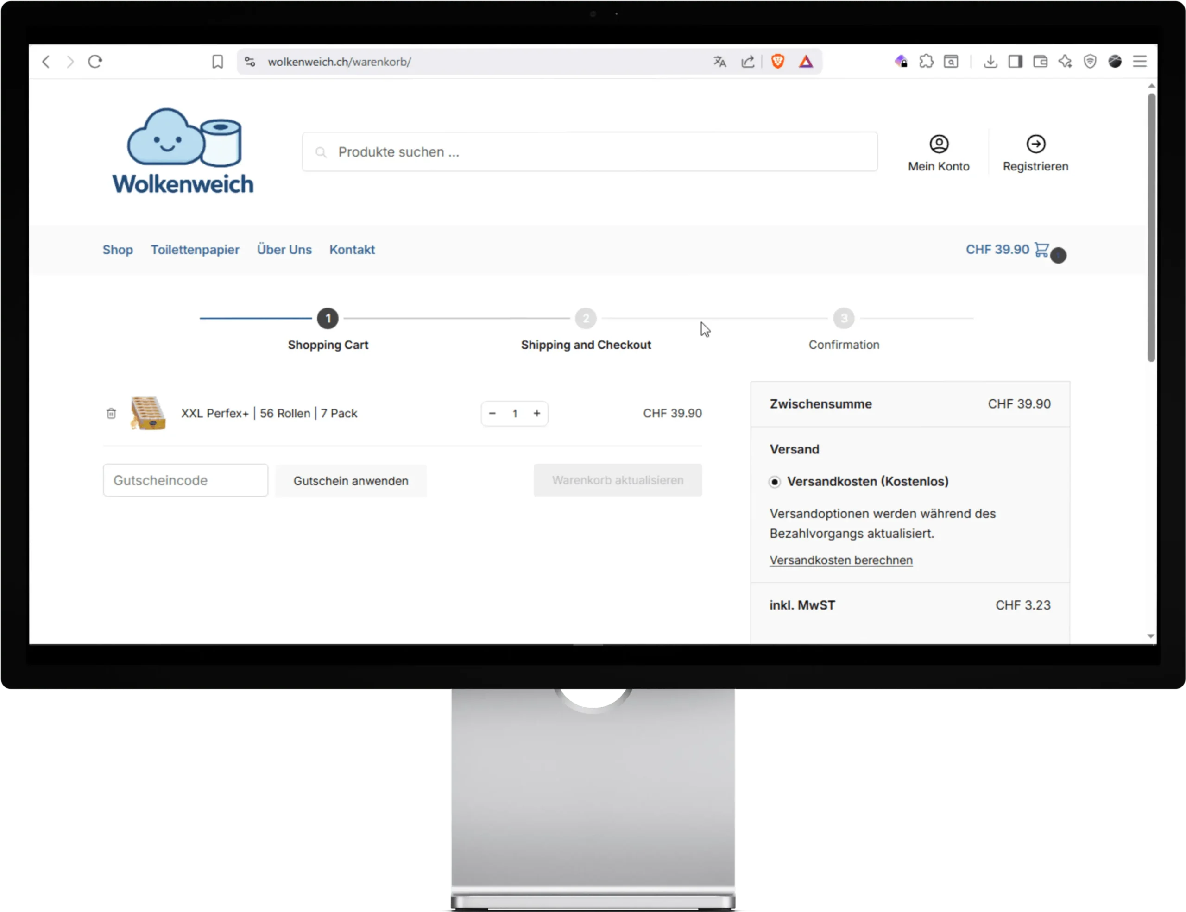Reload the page with refresh icon
The width and height of the screenshot is (1186, 912).
(x=95, y=62)
